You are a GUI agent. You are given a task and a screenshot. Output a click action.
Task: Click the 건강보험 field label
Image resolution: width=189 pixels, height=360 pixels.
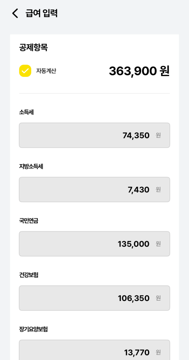coord(29,275)
